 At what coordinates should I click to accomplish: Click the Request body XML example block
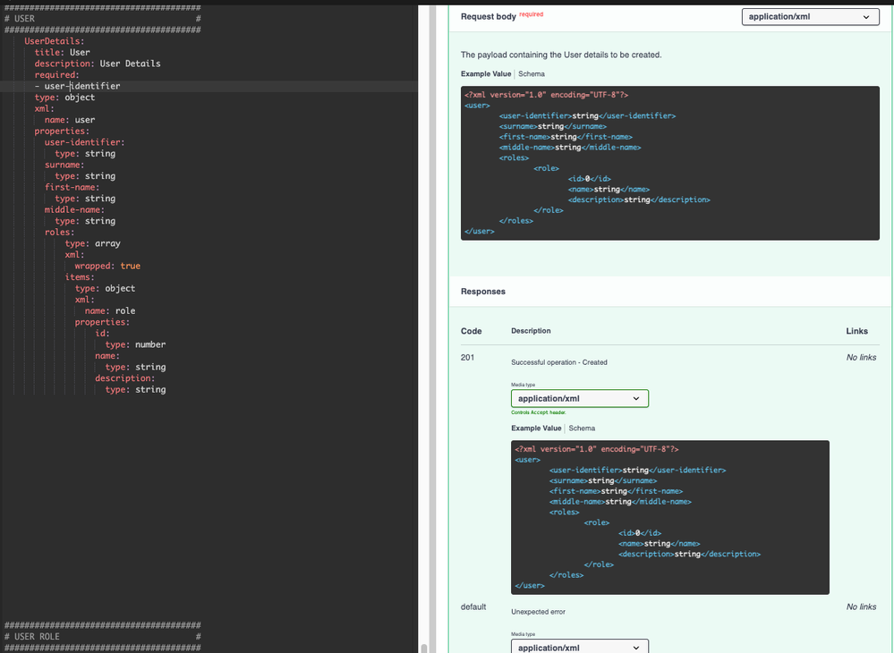pyautogui.click(x=669, y=163)
